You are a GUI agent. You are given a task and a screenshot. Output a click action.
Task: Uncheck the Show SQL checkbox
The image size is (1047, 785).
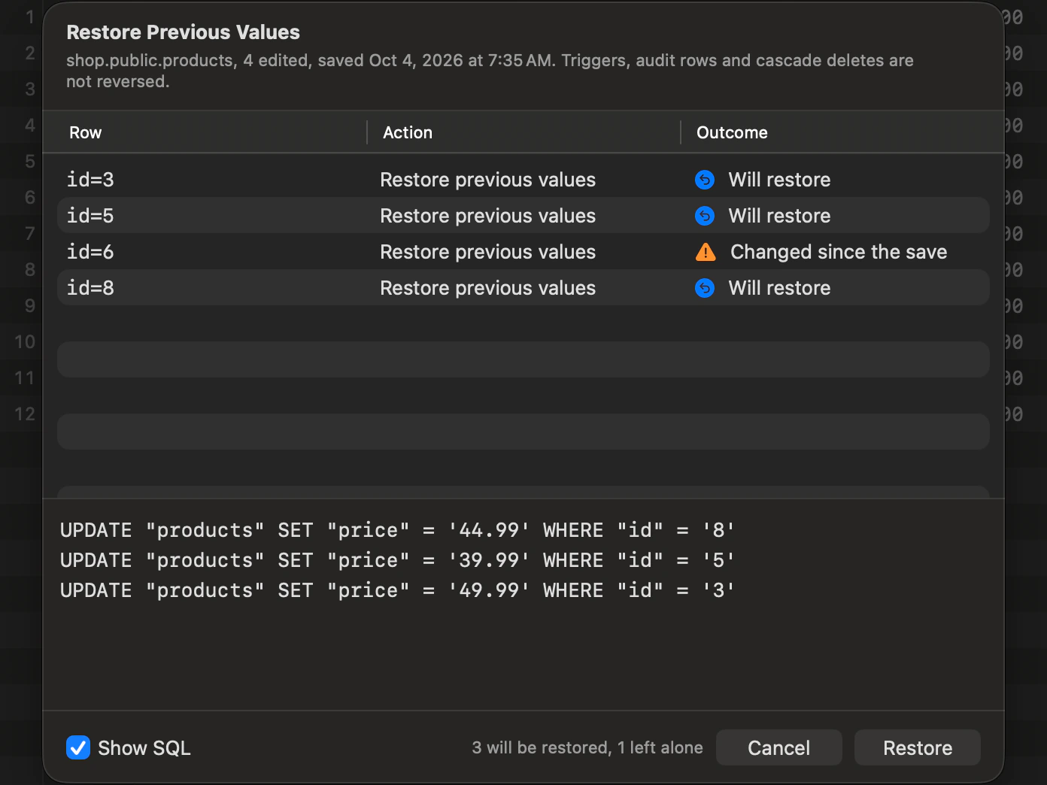click(x=78, y=747)
